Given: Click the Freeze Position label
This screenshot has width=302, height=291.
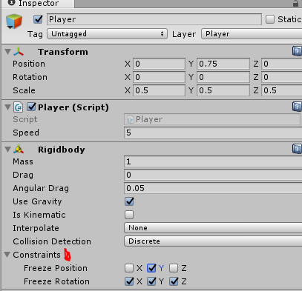Looking at the screenshot, I should click(56, 268).
